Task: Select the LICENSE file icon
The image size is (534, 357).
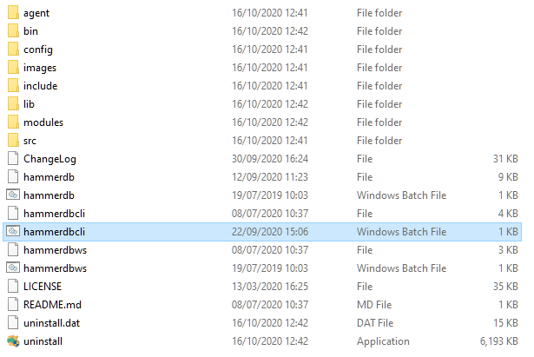Action: pos(13,286)
